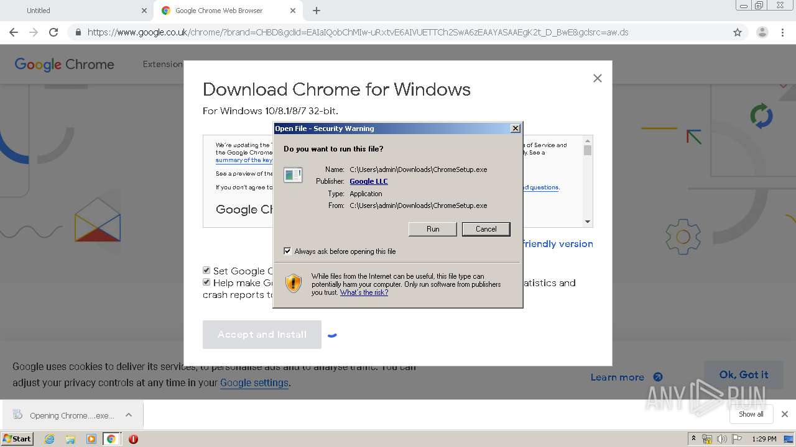
Task: Close the Security Warning dialog
Action: pos(515,129)
